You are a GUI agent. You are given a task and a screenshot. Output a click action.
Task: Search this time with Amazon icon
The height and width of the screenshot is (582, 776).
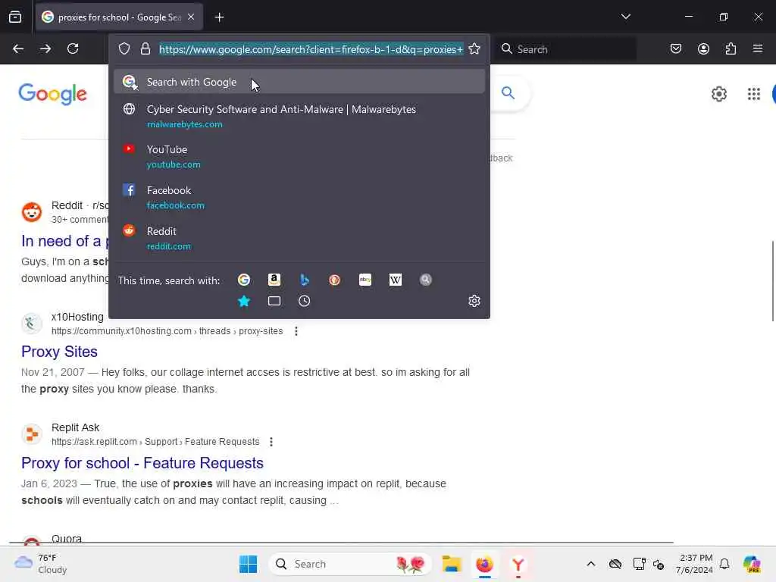click(x=274, y=280)
